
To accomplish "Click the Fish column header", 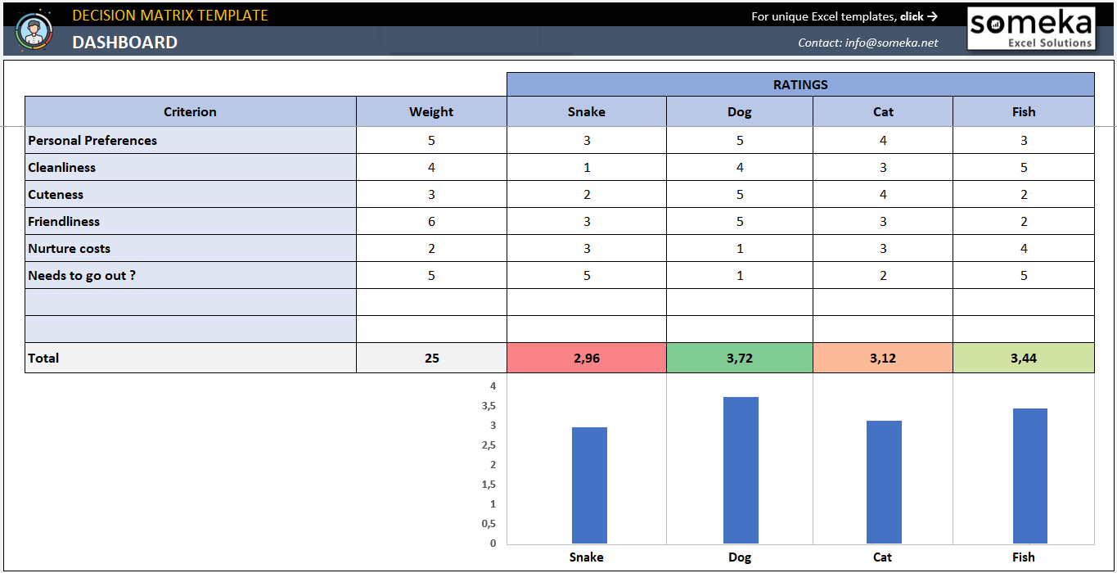I will tap(1023, 111).
